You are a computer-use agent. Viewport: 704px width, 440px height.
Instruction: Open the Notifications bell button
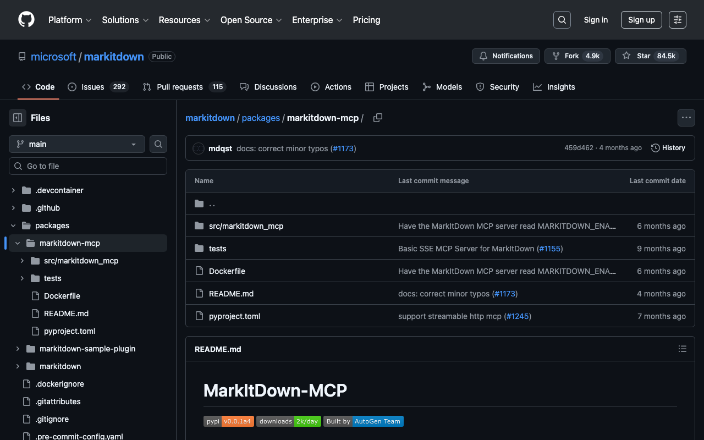[506, 56]
